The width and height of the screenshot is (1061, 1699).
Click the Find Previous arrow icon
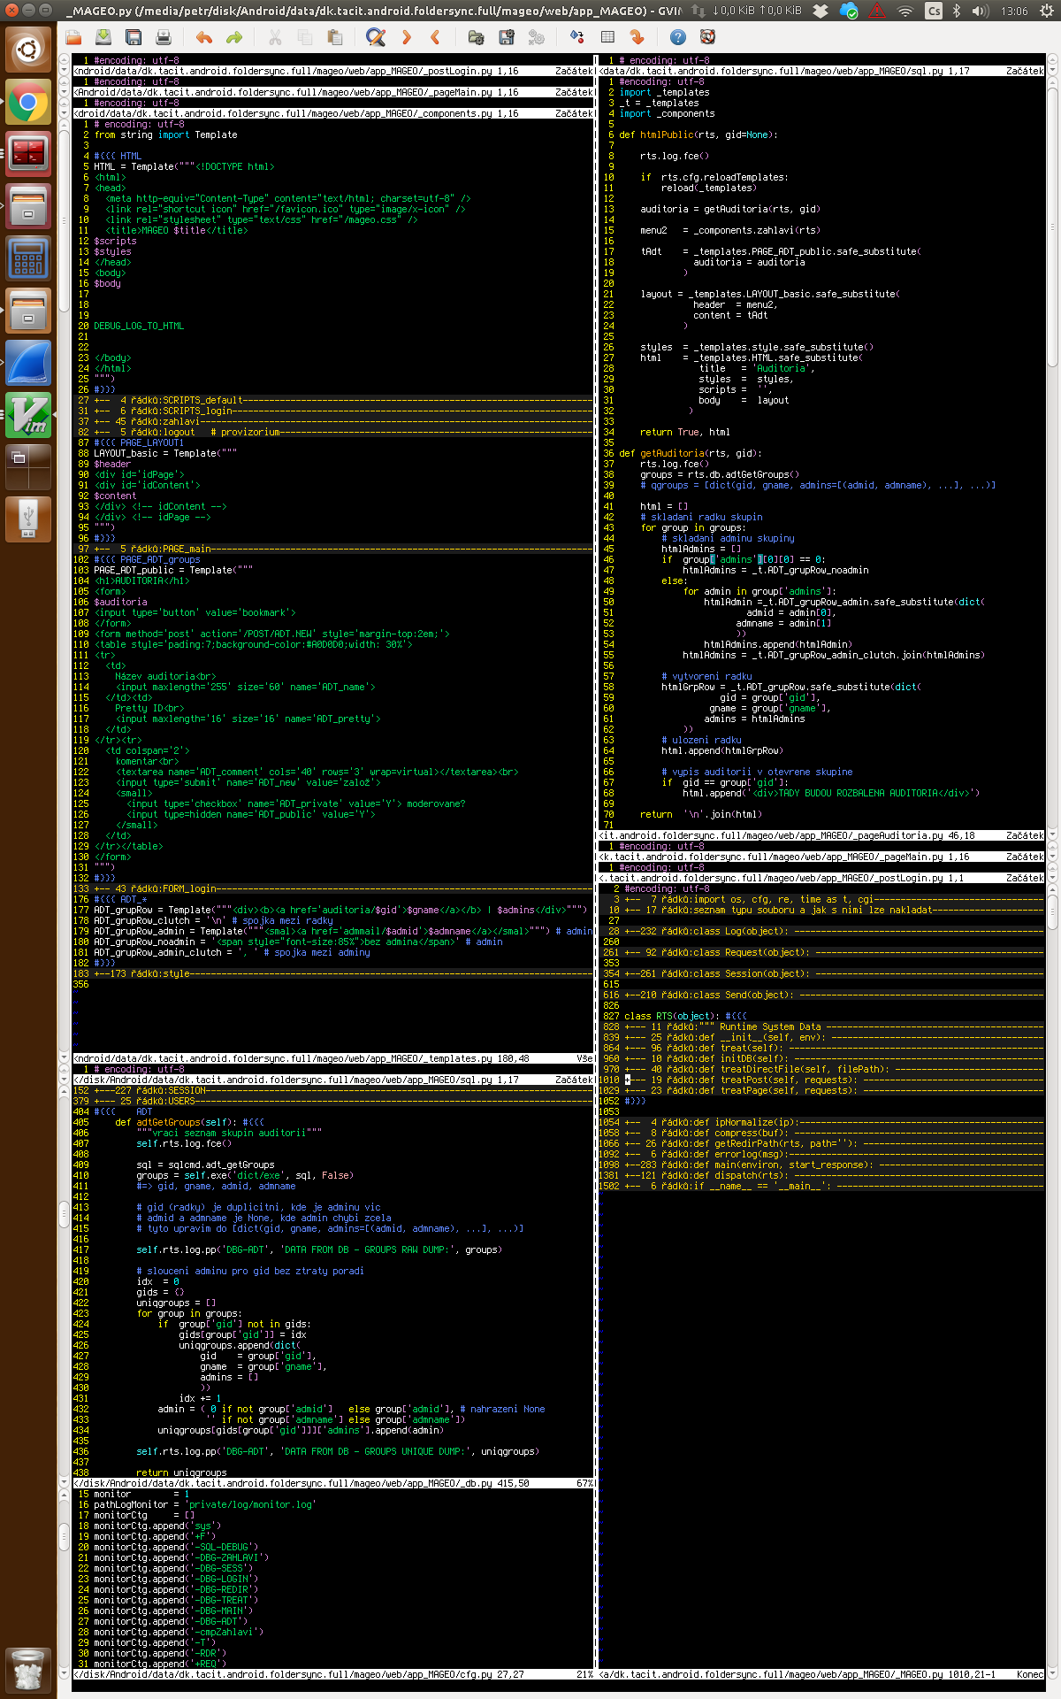coord(435,37)
